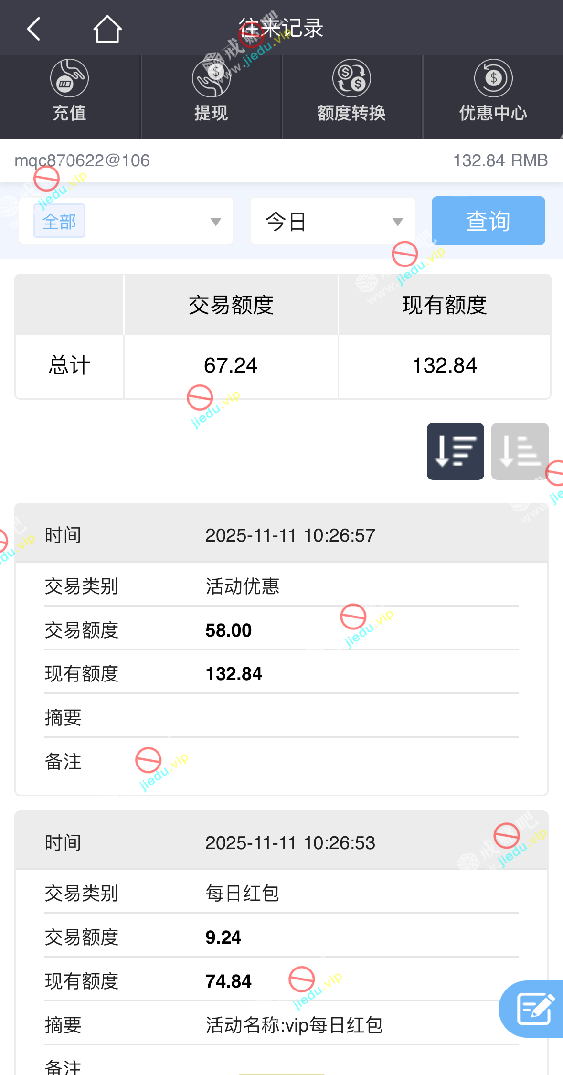
Task: Tap the 132.84 RMB balance text
Action: click(x=500, y=160)
